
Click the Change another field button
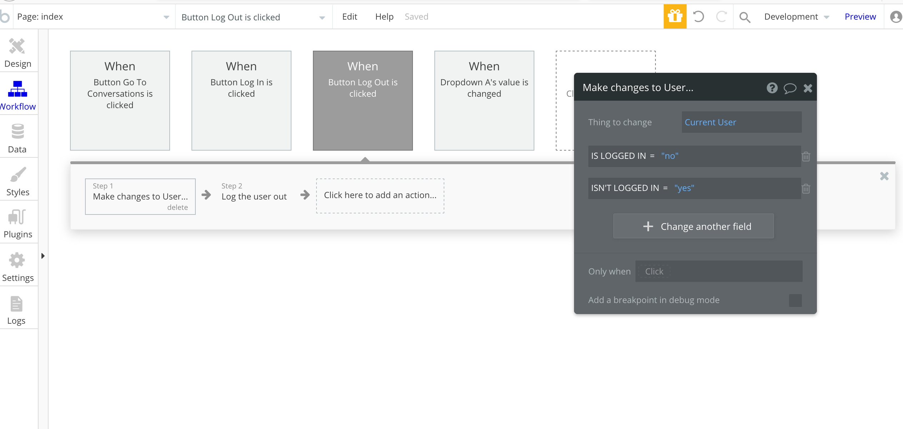[693, 226]
